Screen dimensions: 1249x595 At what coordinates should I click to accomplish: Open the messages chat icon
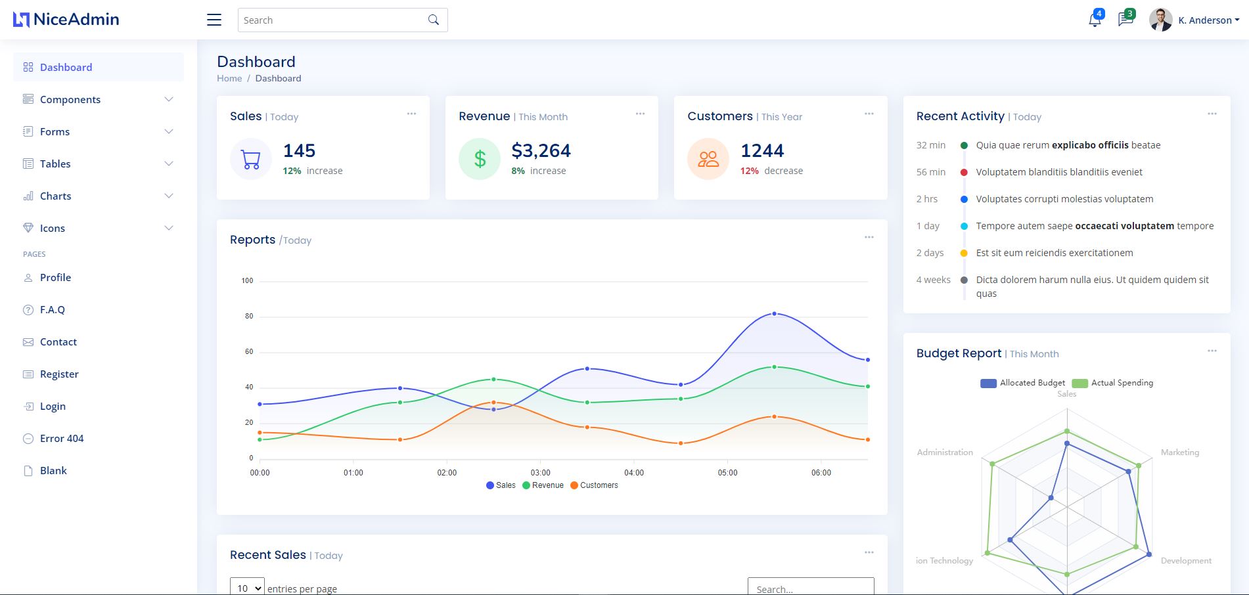point(1125,20)
